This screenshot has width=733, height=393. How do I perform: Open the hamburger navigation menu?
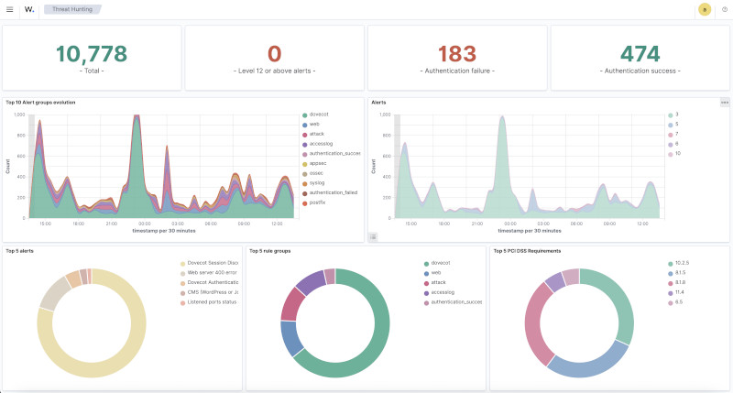tap(9, 9)
